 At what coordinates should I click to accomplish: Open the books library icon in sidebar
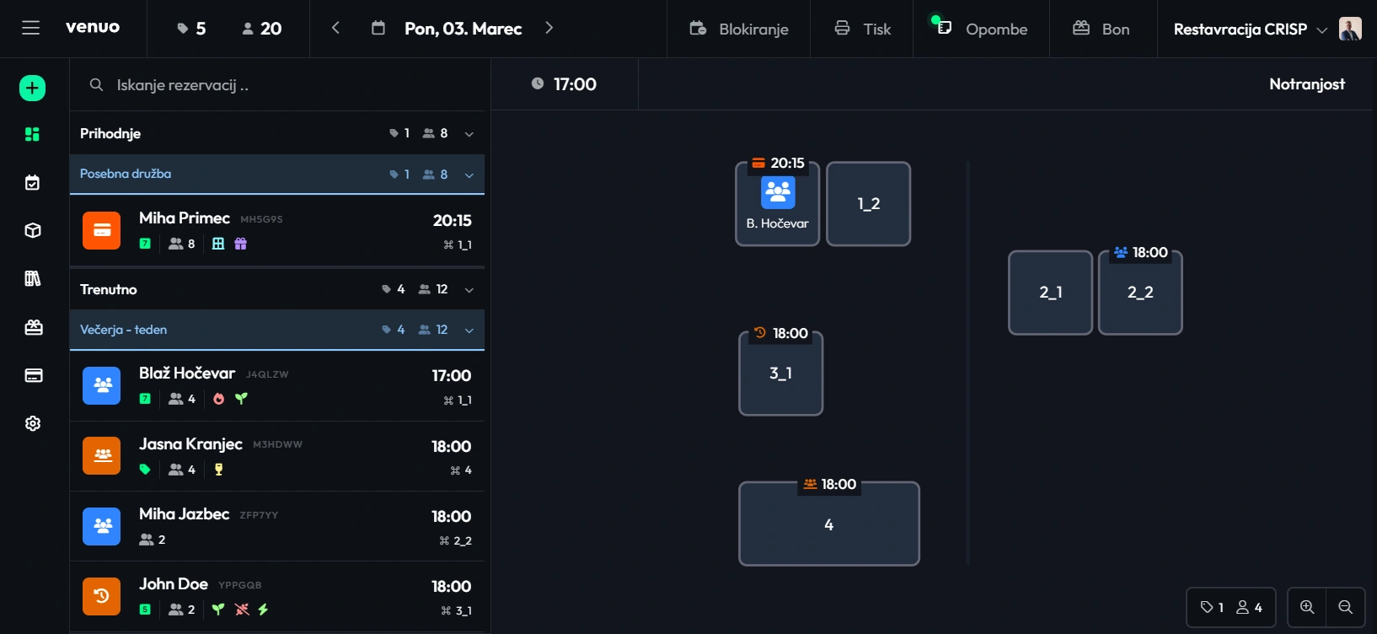[33, 278]
